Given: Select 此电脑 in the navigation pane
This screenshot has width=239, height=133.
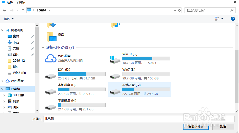Looking at the screenshot, I should [15, 89].
